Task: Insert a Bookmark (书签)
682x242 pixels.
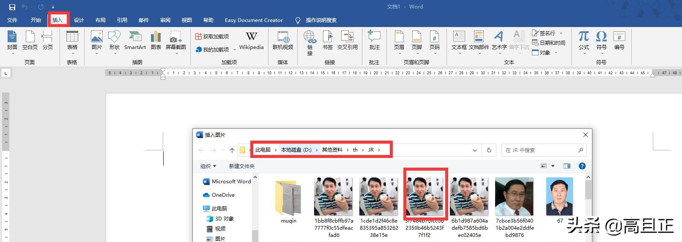Action: 328,41
